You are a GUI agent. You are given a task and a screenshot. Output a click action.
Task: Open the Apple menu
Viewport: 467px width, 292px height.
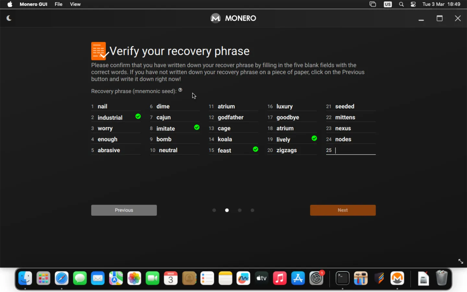click(x=10, y=4)
